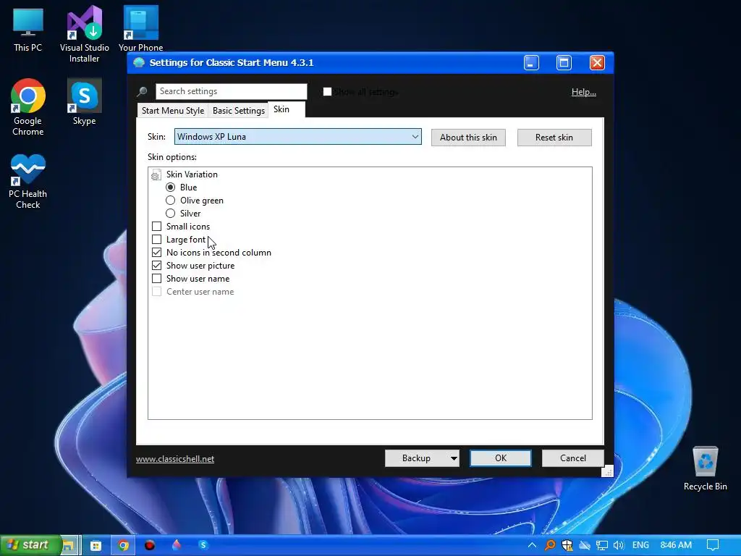Open Visual Studio Installer desktop shortcut
Viewport: 741px width, 556px height.
point(84,34)
